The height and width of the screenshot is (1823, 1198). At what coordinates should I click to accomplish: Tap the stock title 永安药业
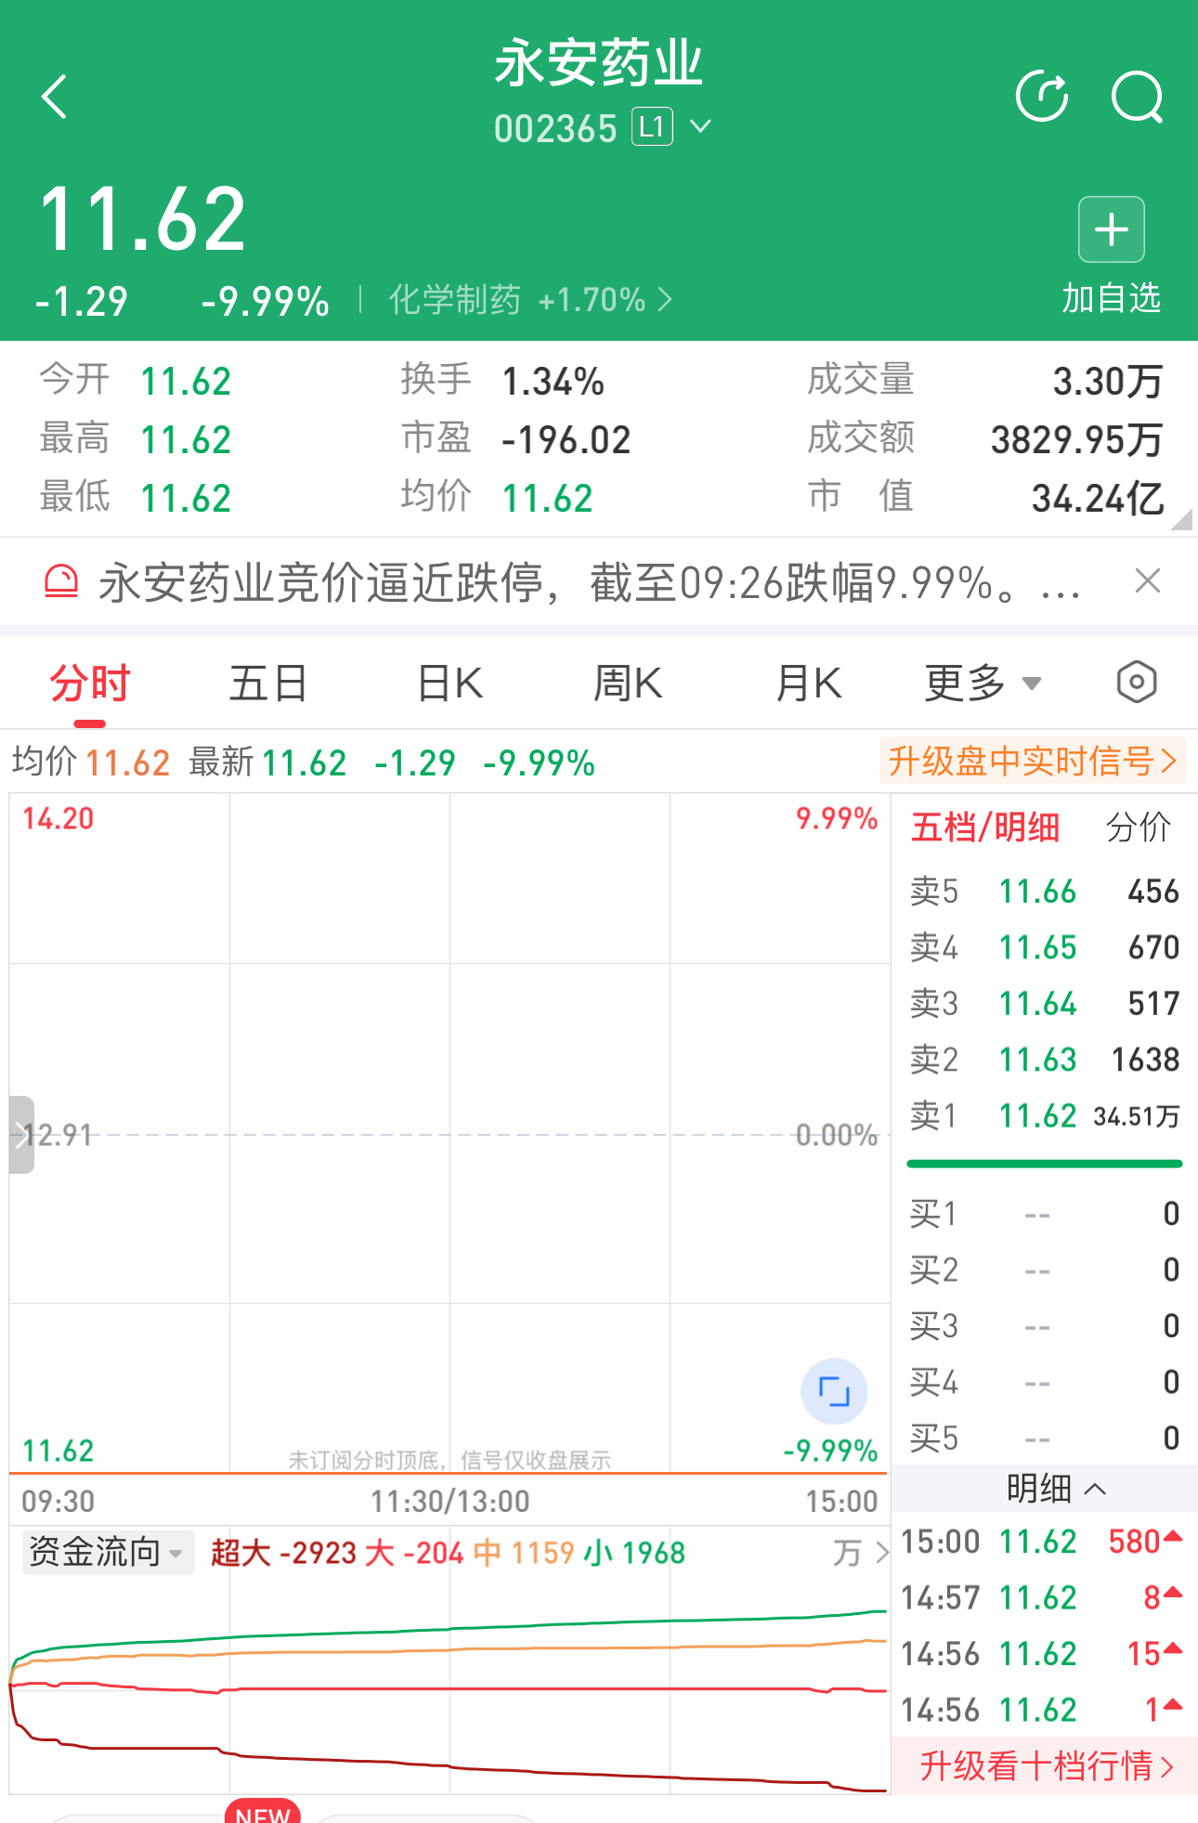click(598, 63)
